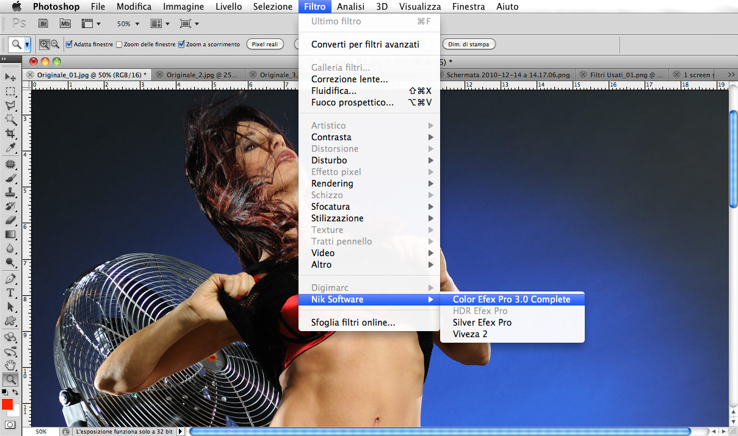Activate zoom out mode

55,44
